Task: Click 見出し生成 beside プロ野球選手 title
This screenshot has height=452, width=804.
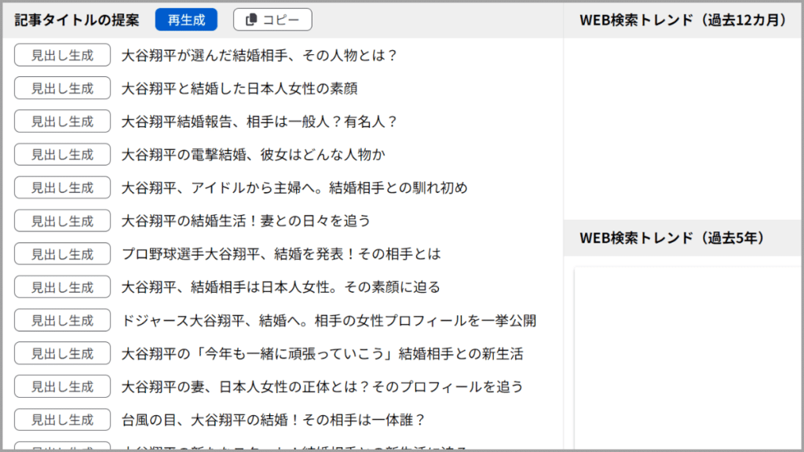Action: (x=62, y=253)
